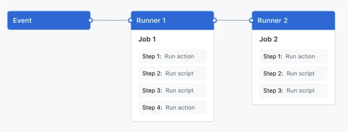Click the Event output connector dot
Screen dimensions: 348x132
(x=90, y=20)
